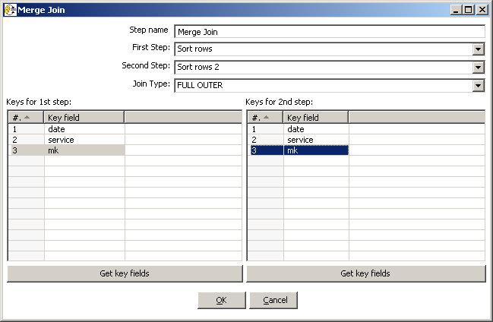The height and width of the screenshot is (322, 493).
Task: Select 'mk' key in 2nd step table
Action: click(x=316, y=150)
